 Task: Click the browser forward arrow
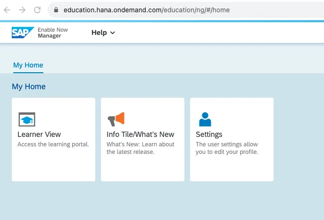coord(22,10)
